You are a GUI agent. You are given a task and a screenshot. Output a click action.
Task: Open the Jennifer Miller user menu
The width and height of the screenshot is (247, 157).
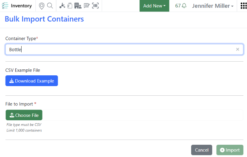click(213, 6)
